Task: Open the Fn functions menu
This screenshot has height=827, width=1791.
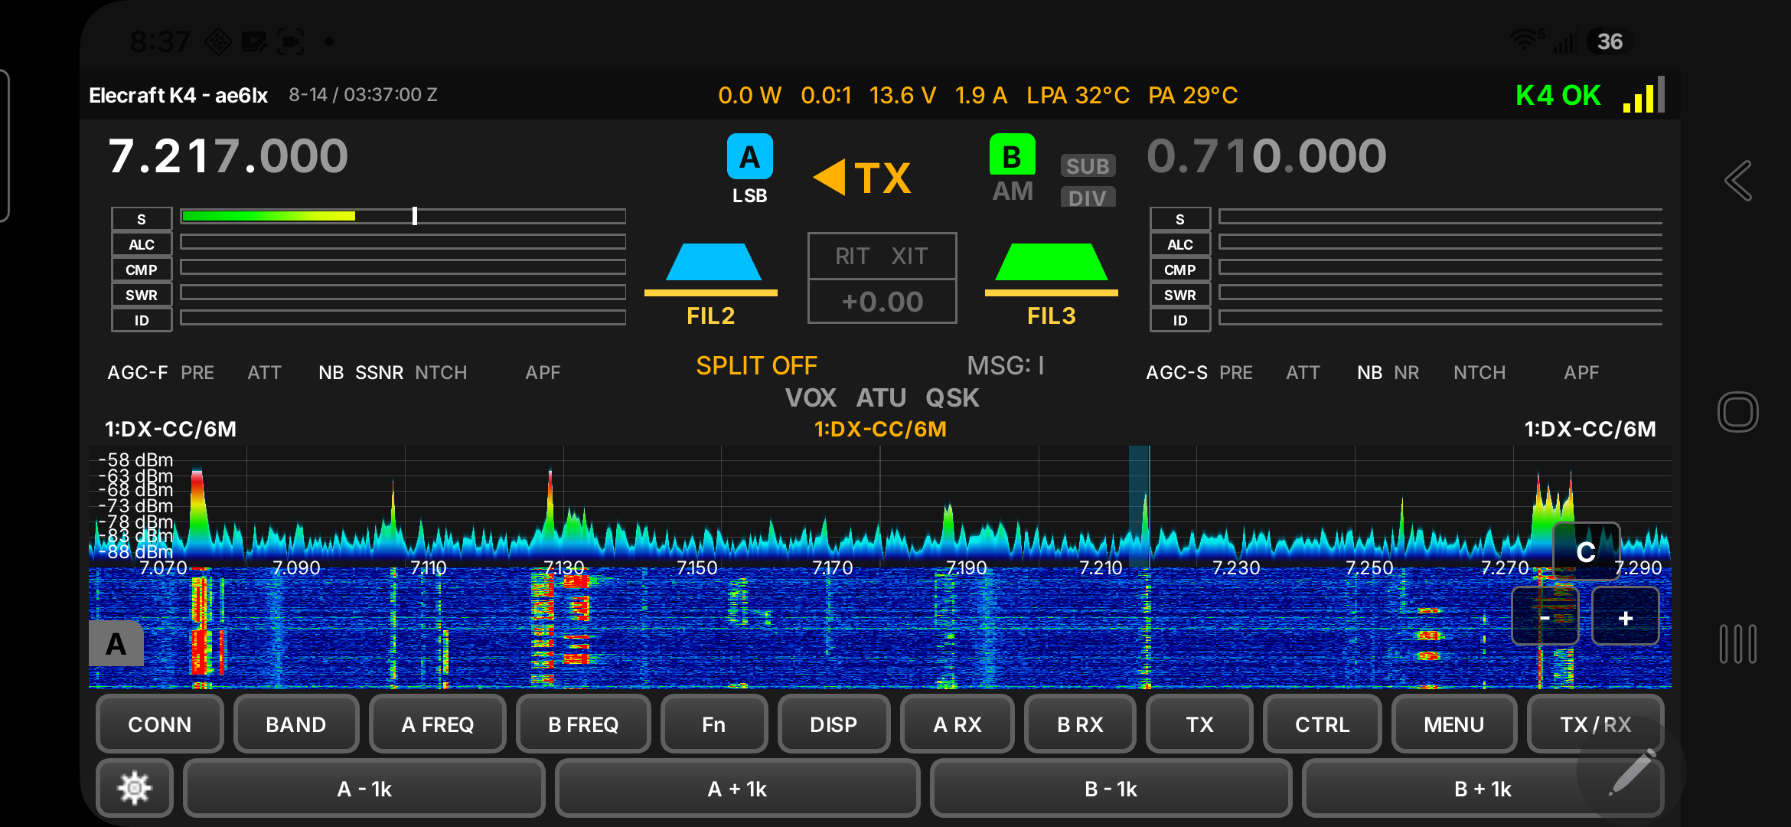Action: point(713,724)
